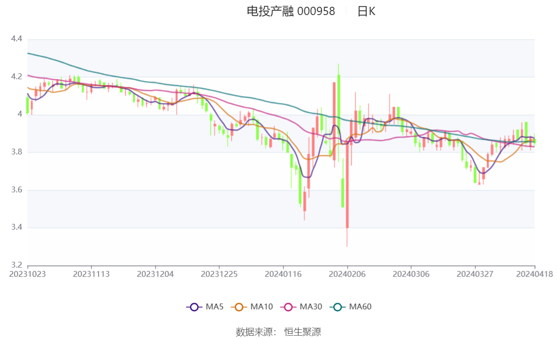The image size is (557, 339).
Task: Select the 20240327 date axis label
Action: (475, 274)
